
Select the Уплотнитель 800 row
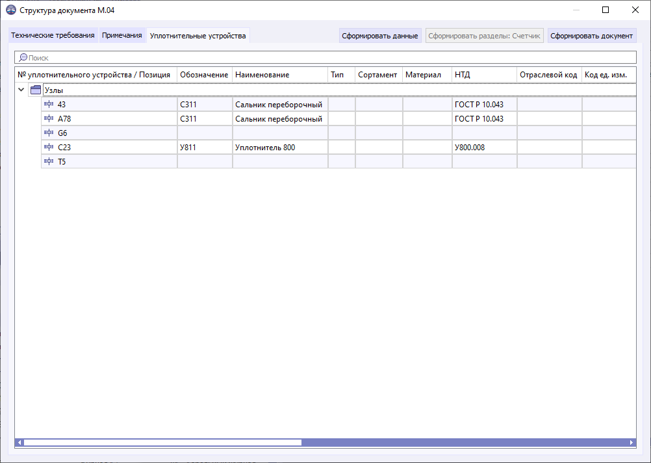point(279,147)
